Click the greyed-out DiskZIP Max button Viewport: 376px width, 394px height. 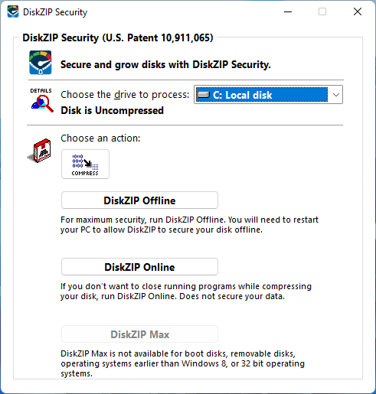[x=139, y=334]
